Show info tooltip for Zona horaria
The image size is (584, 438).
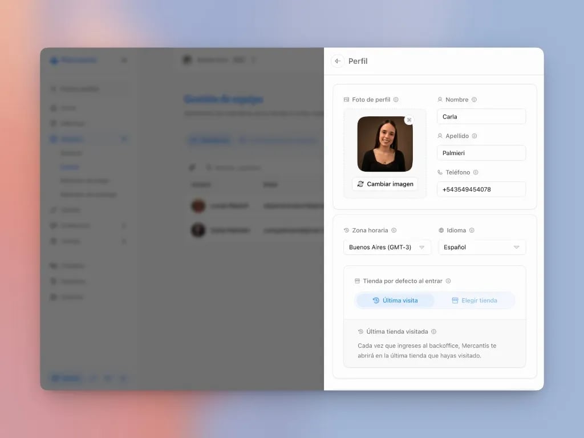coord(394,230)
